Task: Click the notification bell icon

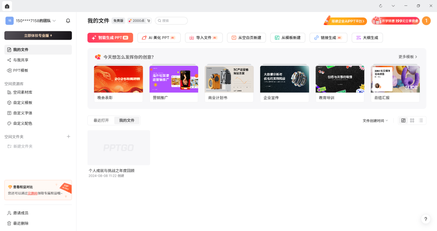Action: 68,21
